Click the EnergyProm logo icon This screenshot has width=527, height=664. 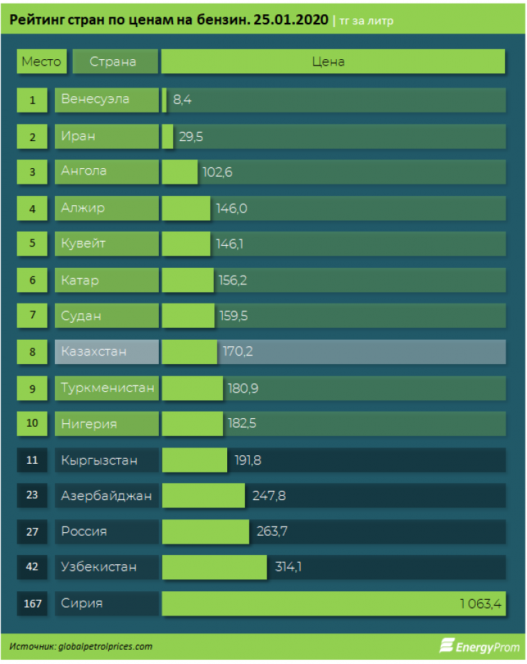coord(447,645)
